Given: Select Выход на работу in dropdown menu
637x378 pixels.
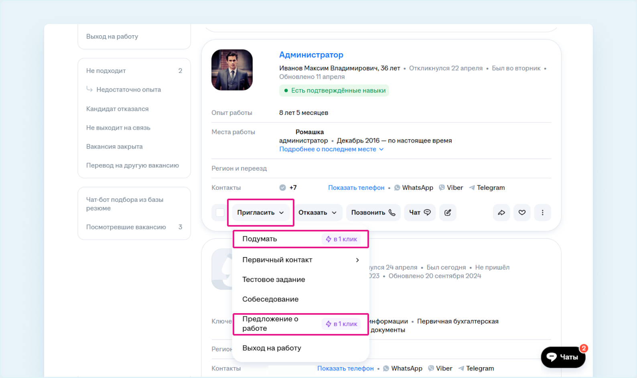Looking at the screenshot, I should tap(300, 348).
